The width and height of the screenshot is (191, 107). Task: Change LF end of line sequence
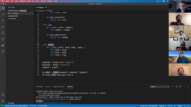pos(174,106)
